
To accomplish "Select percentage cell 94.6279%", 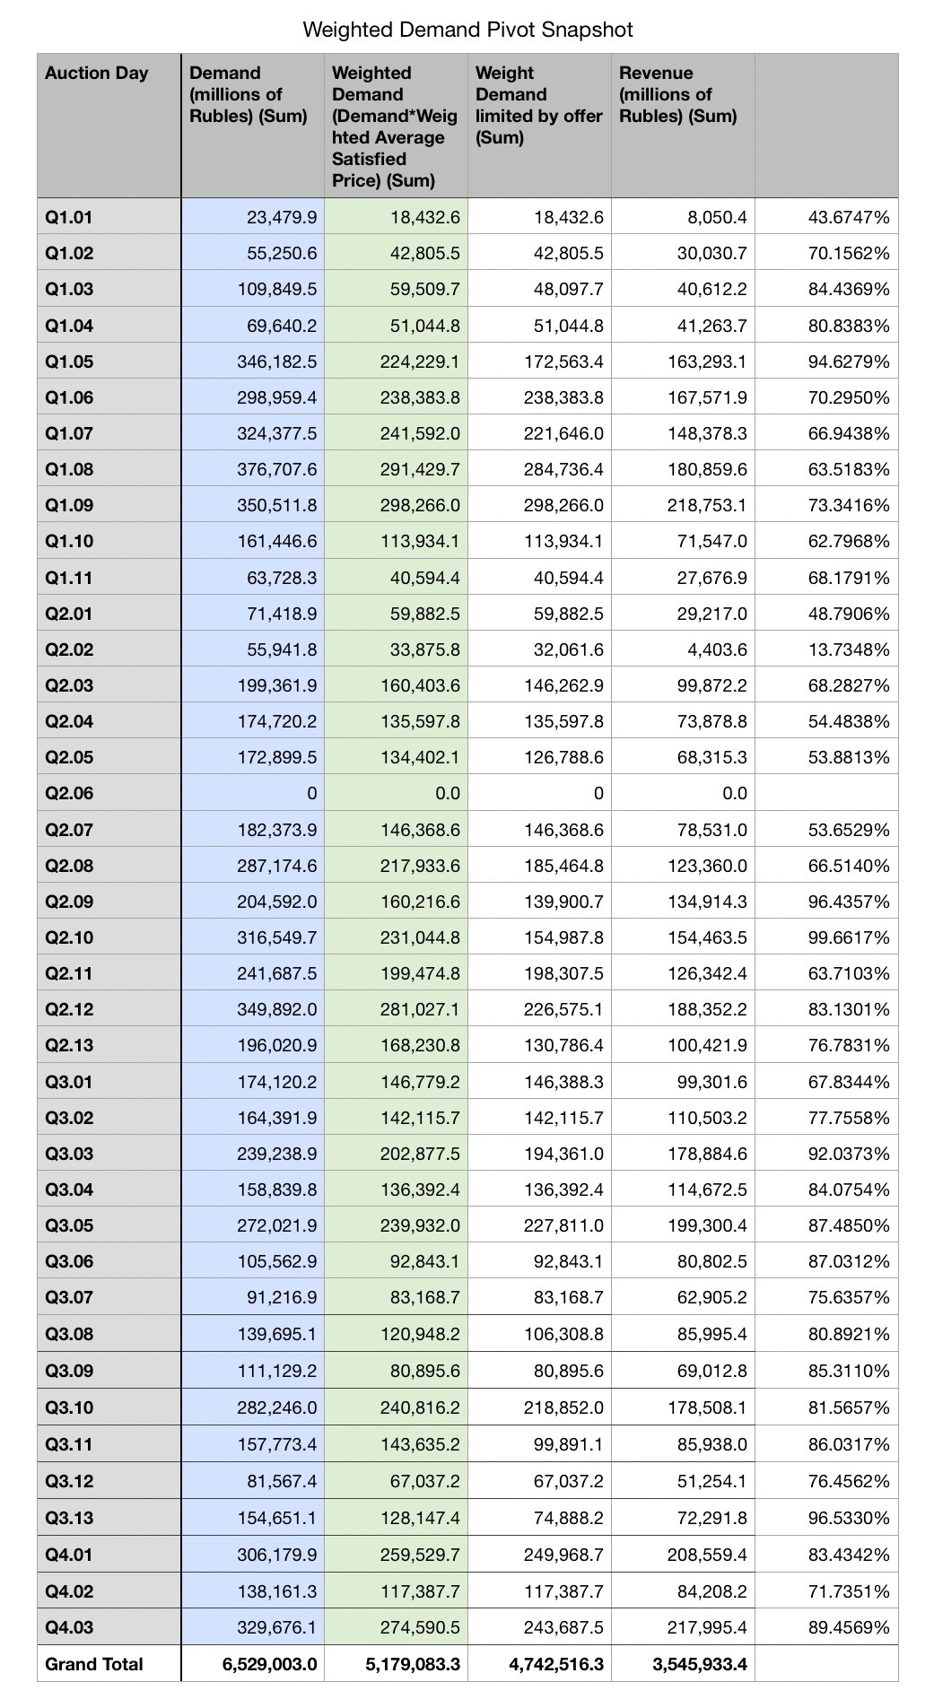I will tap(827, 362).
